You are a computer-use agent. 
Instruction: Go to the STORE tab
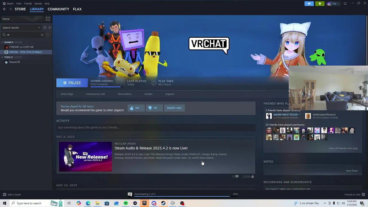coord(20,9)
